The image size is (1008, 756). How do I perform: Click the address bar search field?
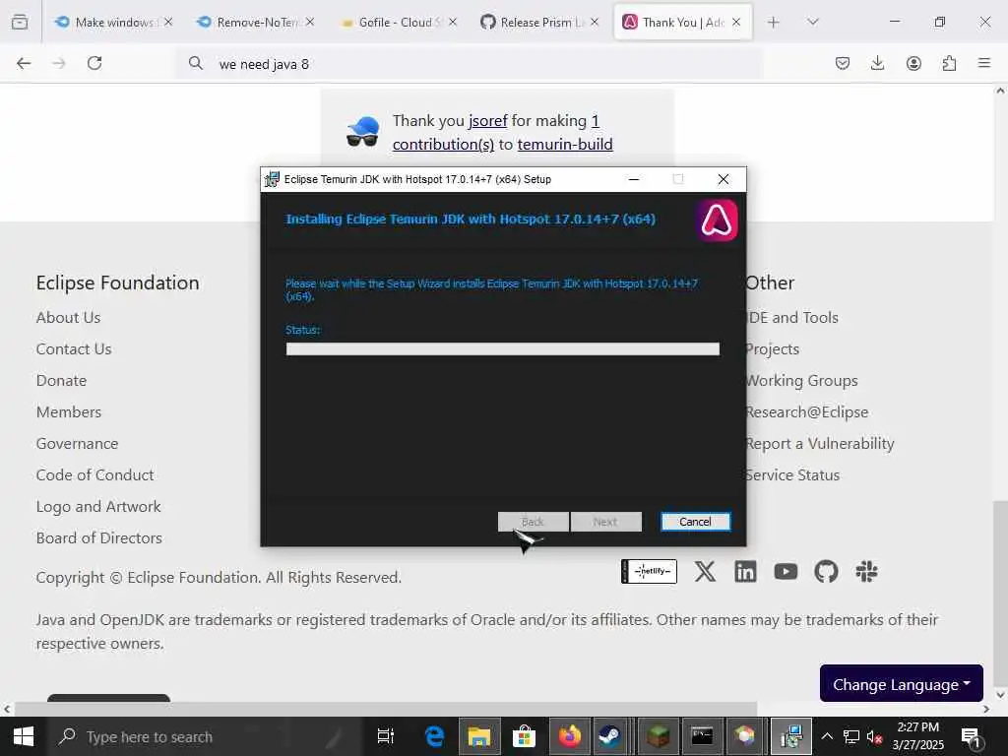point(470,64)
